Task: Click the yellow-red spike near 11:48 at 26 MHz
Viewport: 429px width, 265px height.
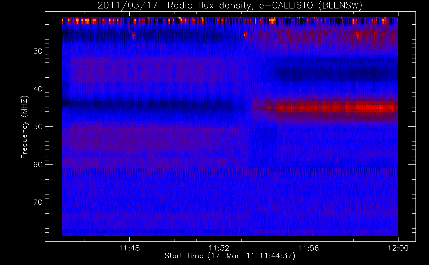Action: [x=134, y=36]
